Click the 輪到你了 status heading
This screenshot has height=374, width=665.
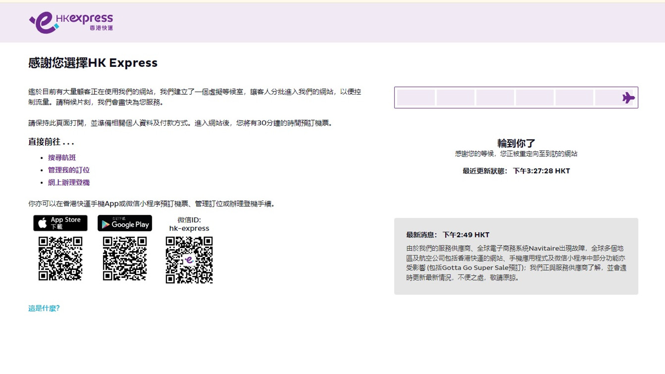(516, 143)
